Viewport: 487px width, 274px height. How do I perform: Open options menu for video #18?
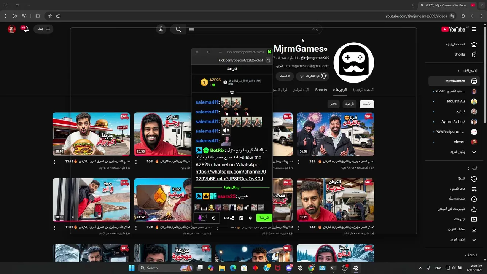[x=299, y=162]
